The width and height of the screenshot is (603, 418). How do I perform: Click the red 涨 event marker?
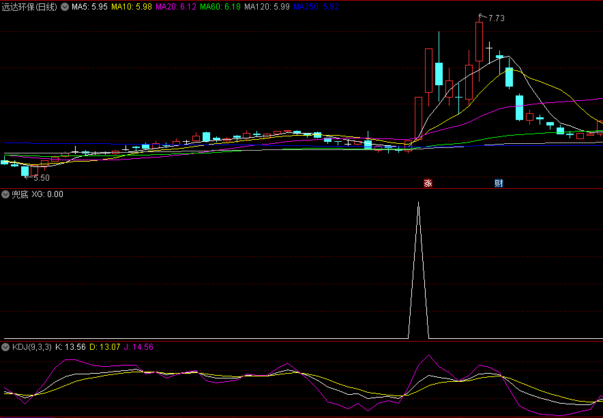(x=428, y=183)
